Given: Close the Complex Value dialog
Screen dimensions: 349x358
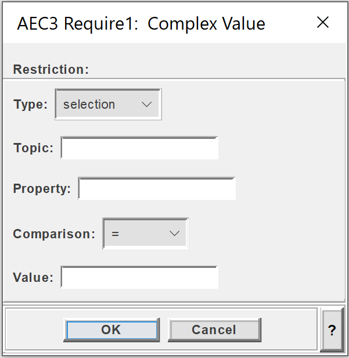Looking at the screenshot, I should pyautogui.click(x=323, y=22).
